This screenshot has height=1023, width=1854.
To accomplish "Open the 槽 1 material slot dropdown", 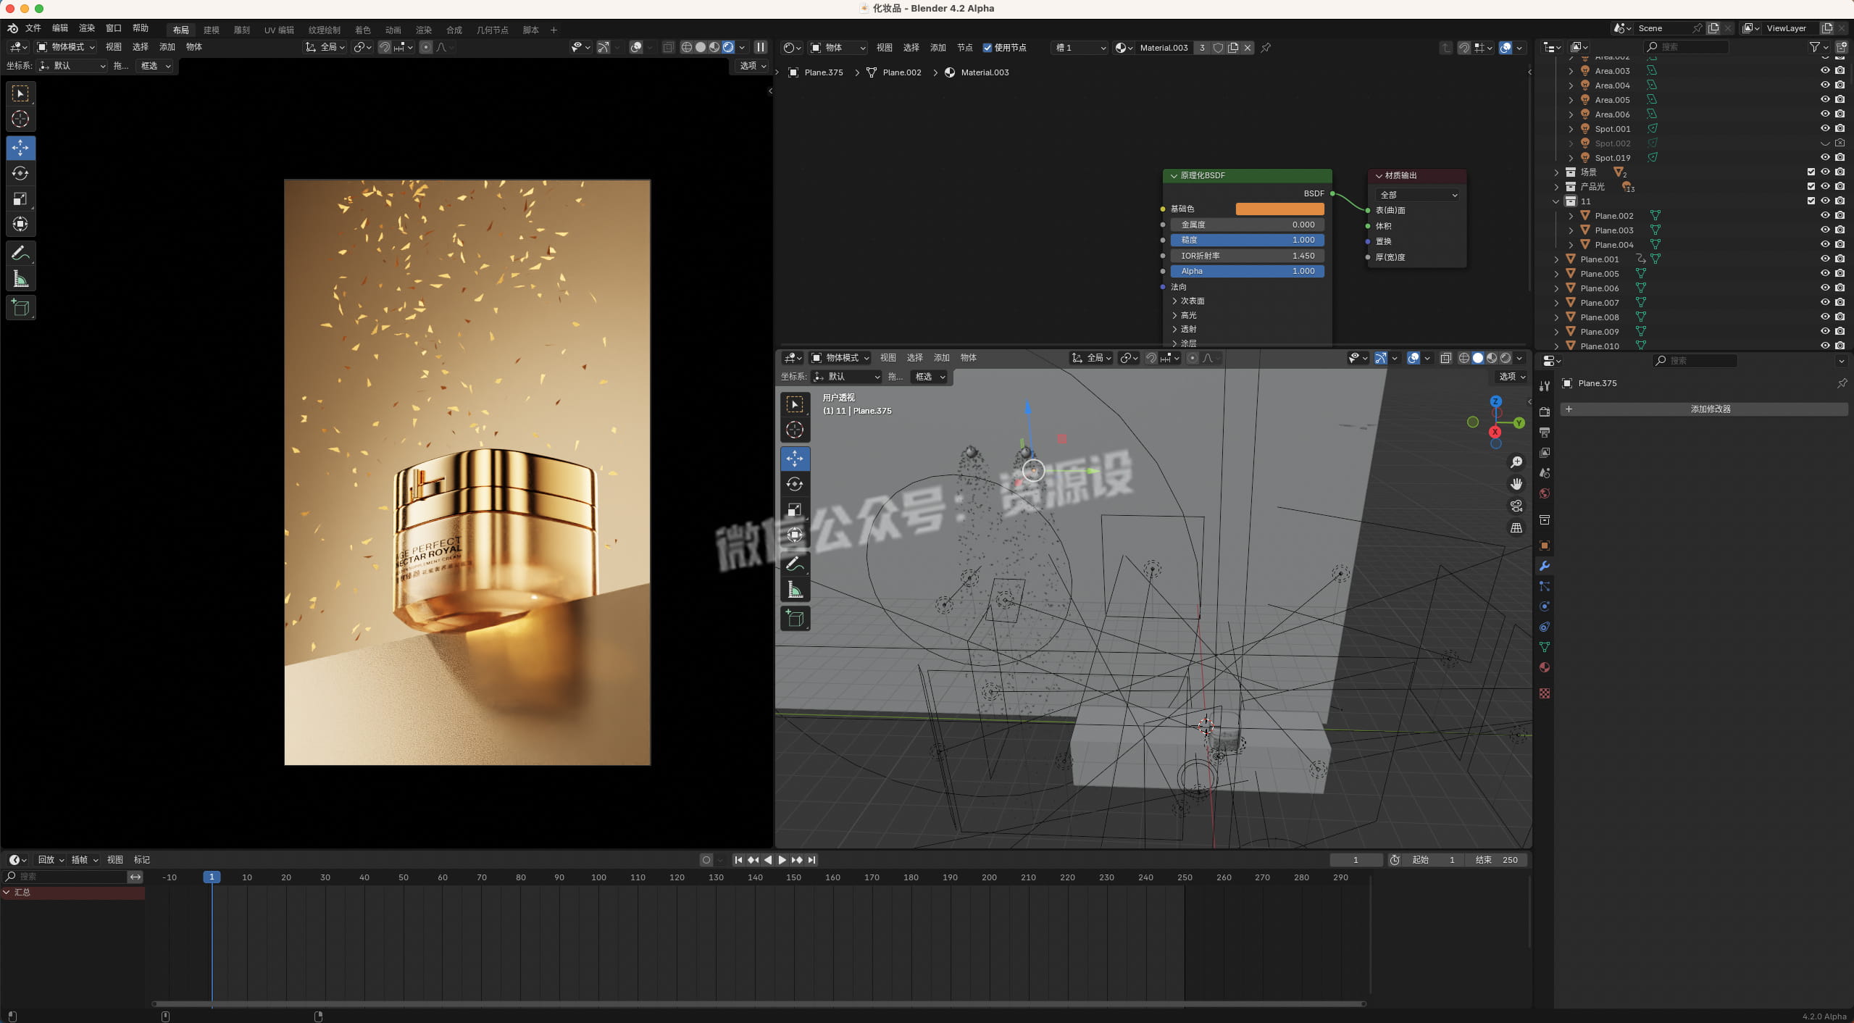I will (1080, 48).
